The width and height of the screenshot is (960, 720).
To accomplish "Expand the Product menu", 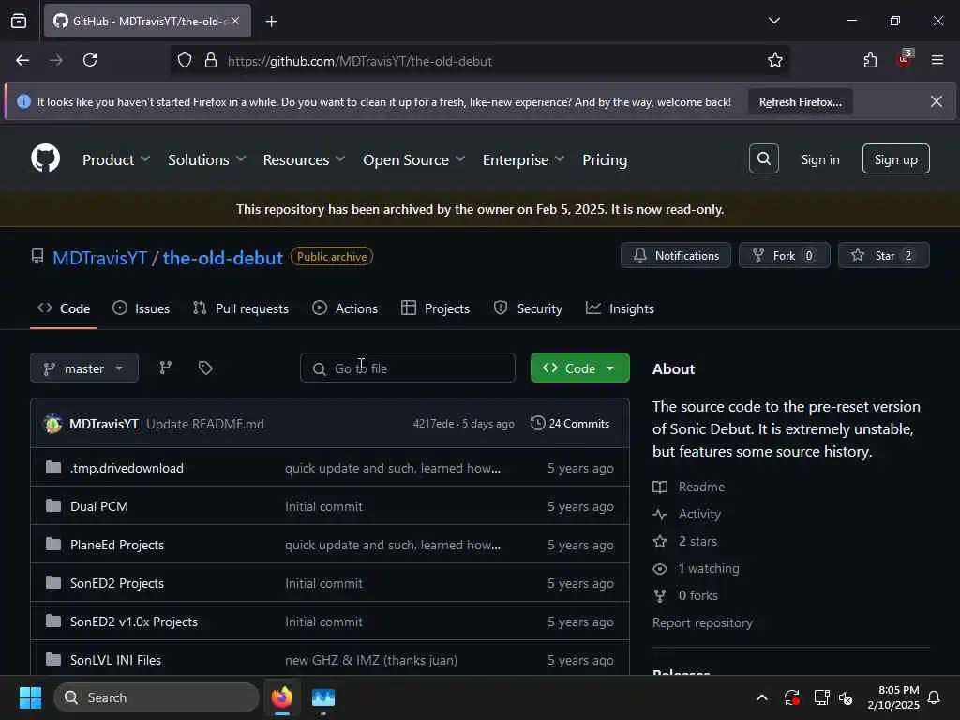I will pyautogui.click(x=115, y=159).
